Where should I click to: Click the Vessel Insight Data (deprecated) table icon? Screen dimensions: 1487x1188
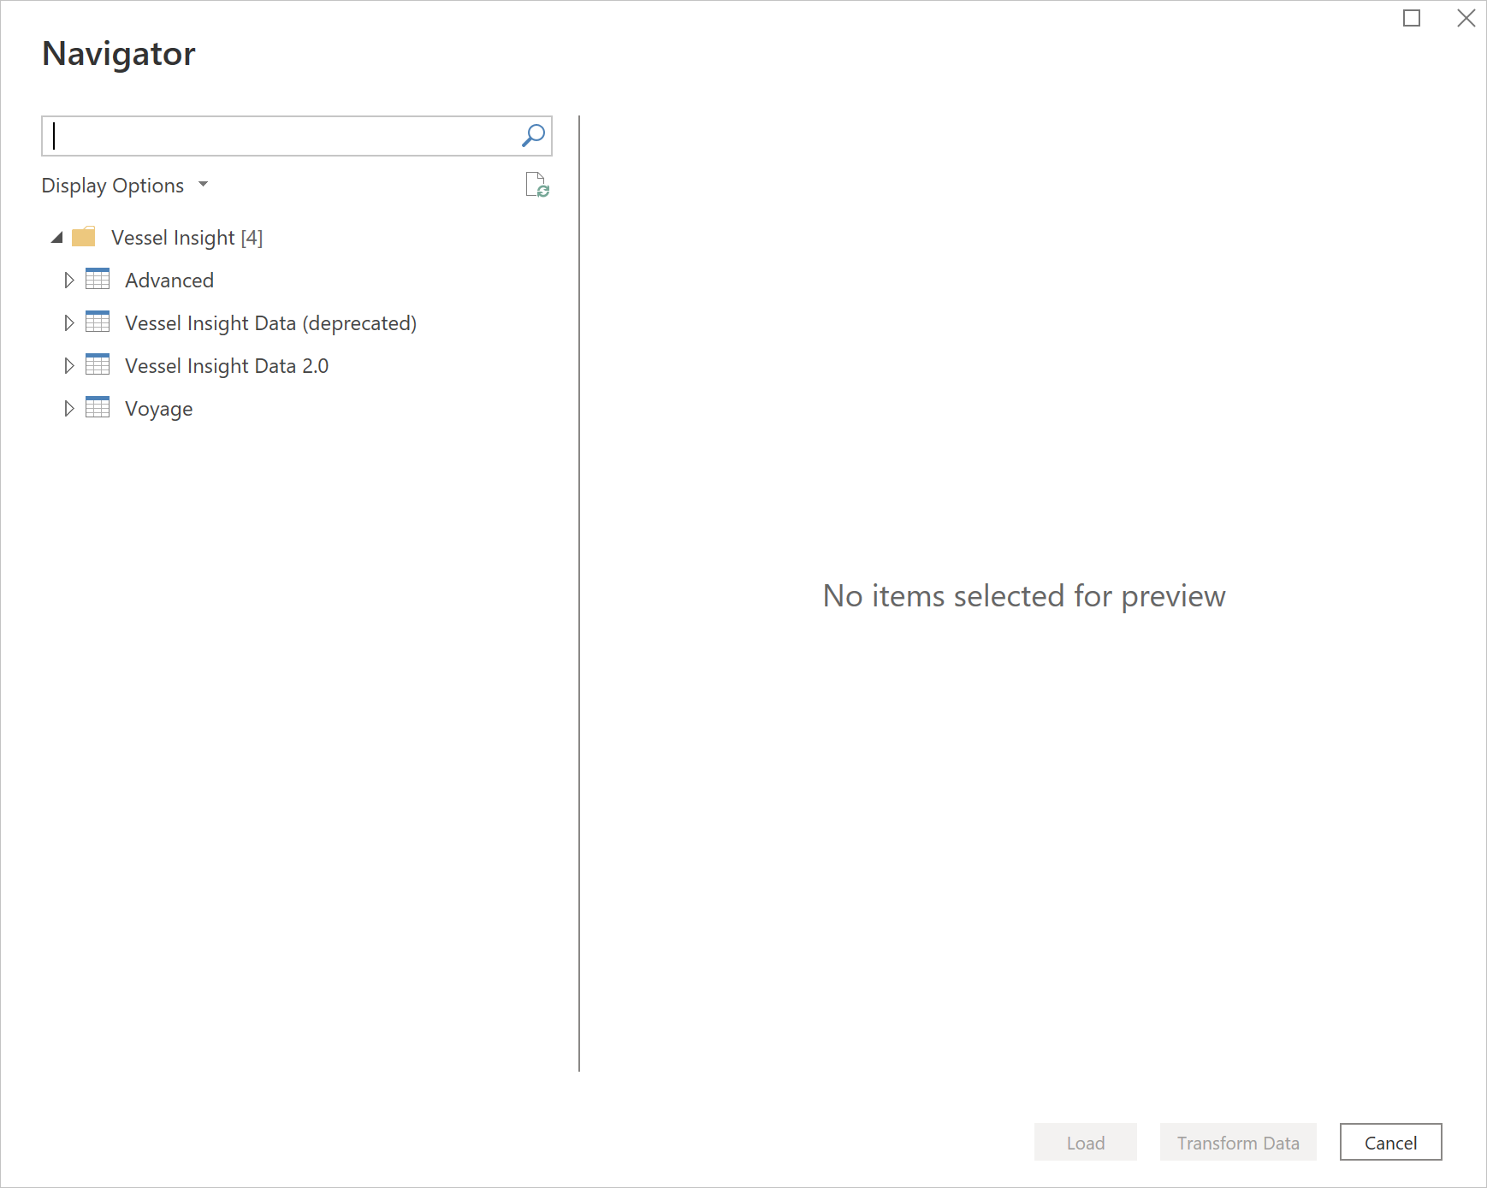pos(98,322)
